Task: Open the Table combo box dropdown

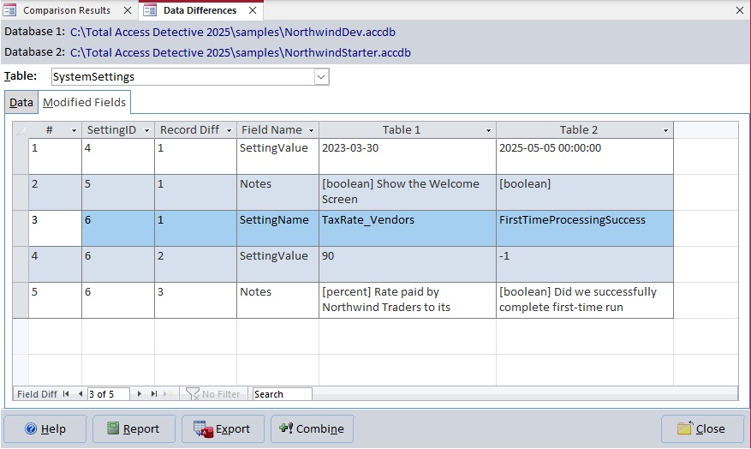Action: coord(321,77)
